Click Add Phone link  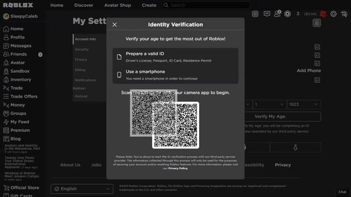tap(309, 71)
